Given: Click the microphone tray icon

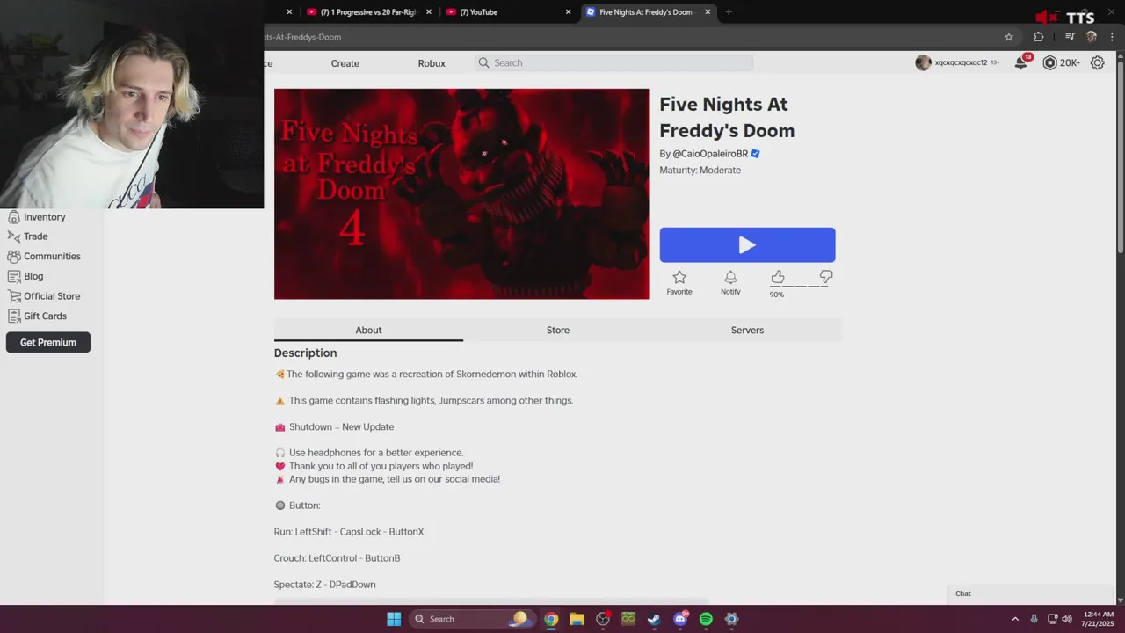Looking at the screenshot, I should point(1034,619).
